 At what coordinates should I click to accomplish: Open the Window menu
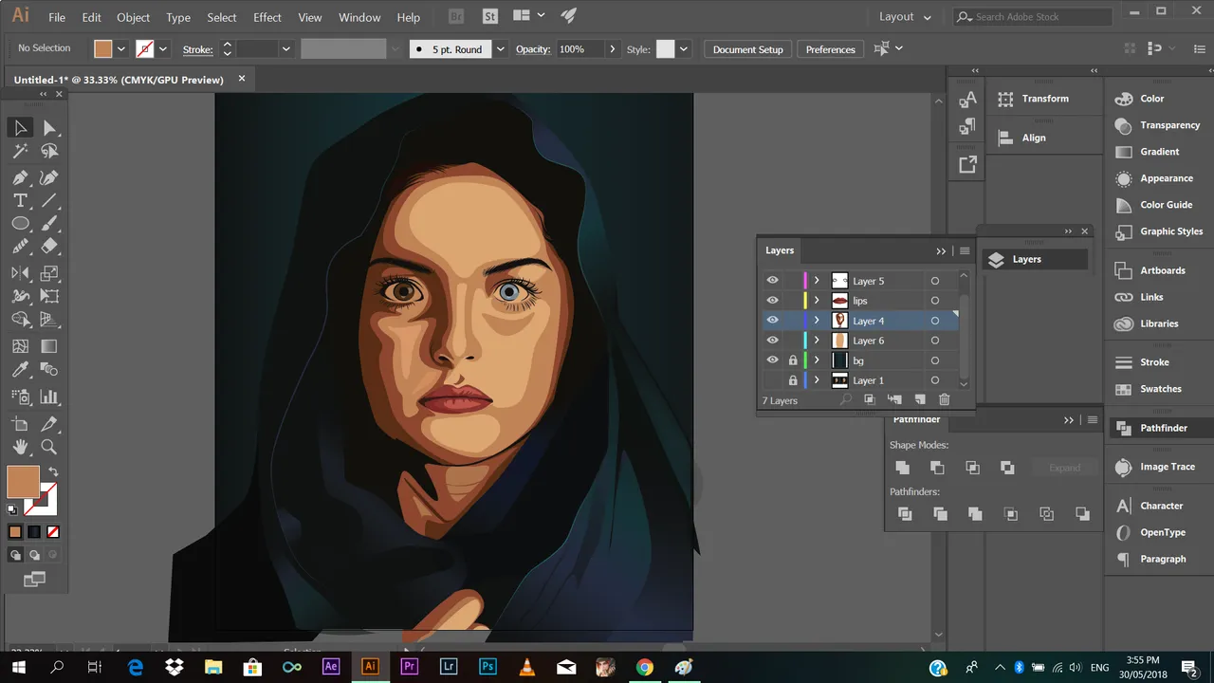click(x=359, y=17)
